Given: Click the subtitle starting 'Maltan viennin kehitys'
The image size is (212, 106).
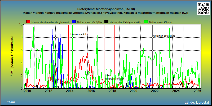Looking at the screenshot, I should coord(105,13).
